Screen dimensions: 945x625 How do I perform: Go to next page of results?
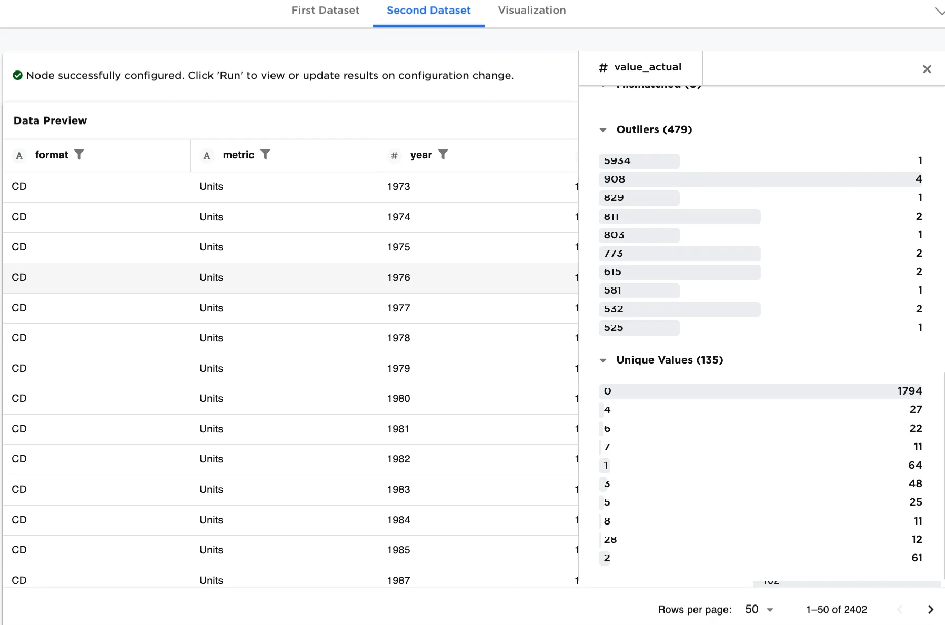[x=930, y=609]
